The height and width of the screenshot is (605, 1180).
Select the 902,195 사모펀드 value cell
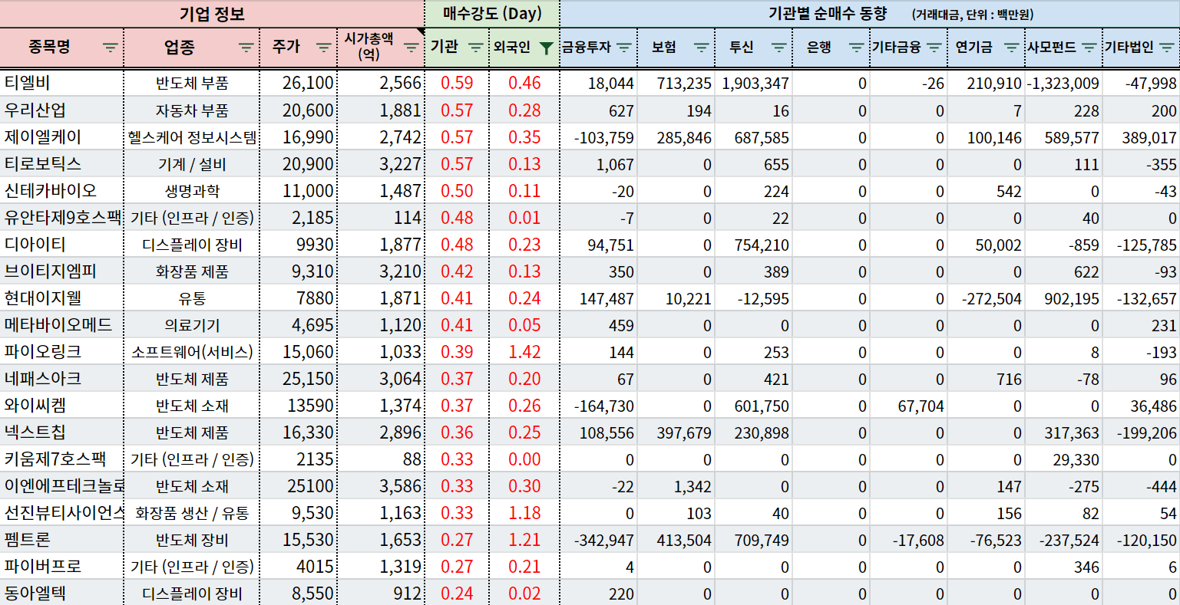coord(1063,298)
